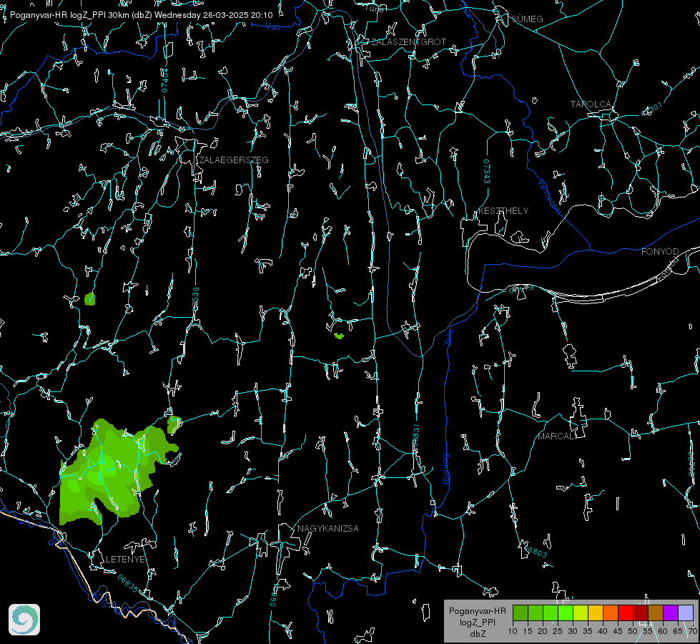700x644 pixels.
Task: Click the blue Zala river label
Action: (449, 337)
